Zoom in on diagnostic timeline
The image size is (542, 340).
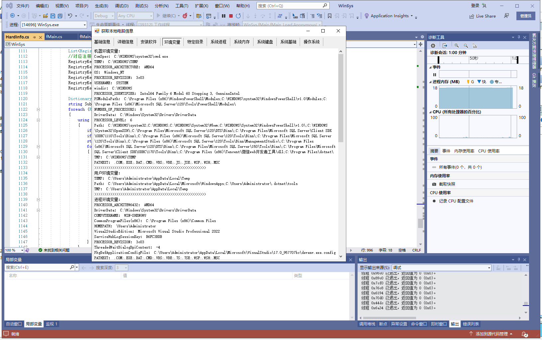pyautogui.click(x=457, y=46)
